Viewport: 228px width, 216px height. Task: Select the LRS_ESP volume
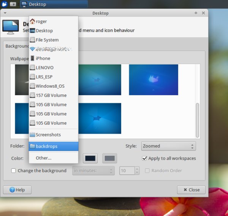[x=54, y=77]
